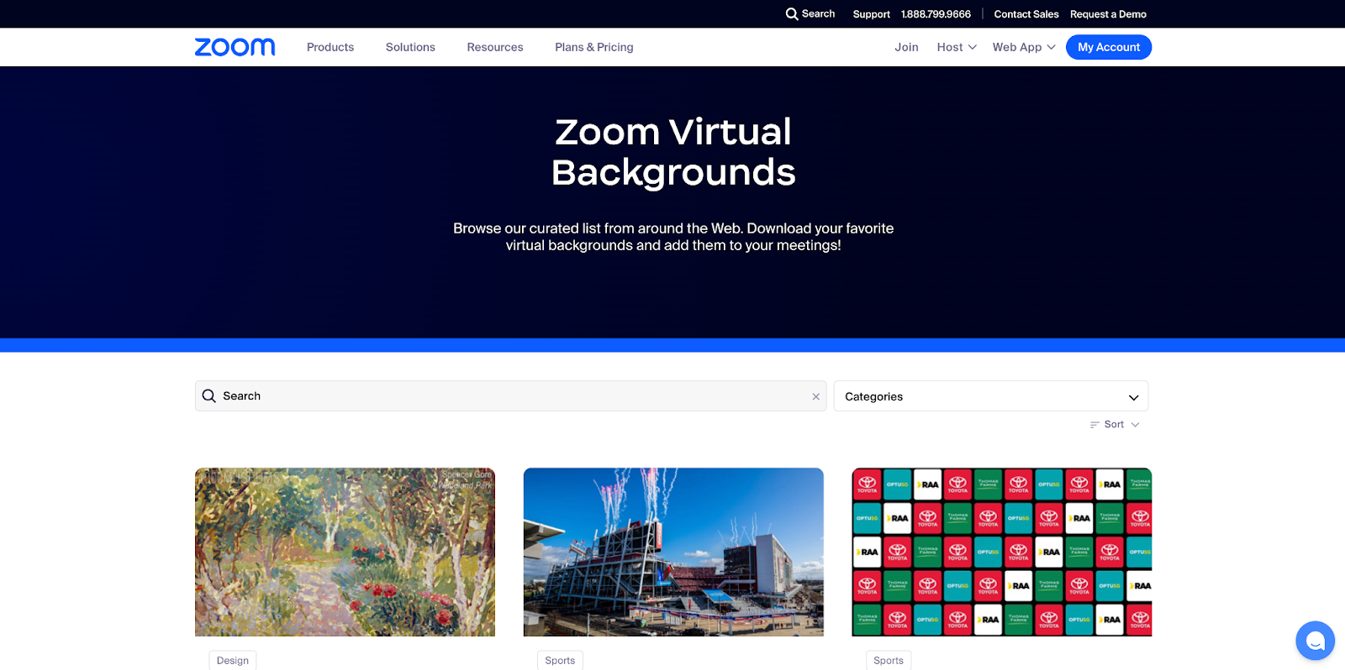Open the Toyota sponsor logos background

pyautogui.click(x=1002, y=552)
